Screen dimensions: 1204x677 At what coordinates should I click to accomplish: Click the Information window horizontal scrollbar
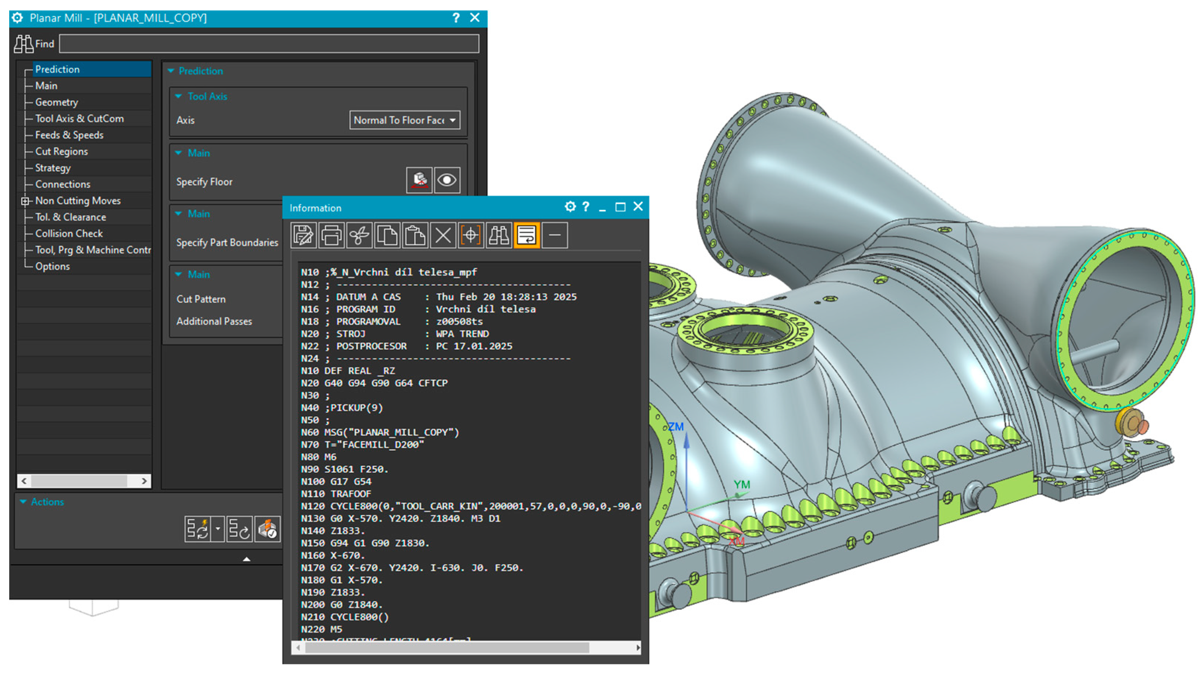pos(446,648)
